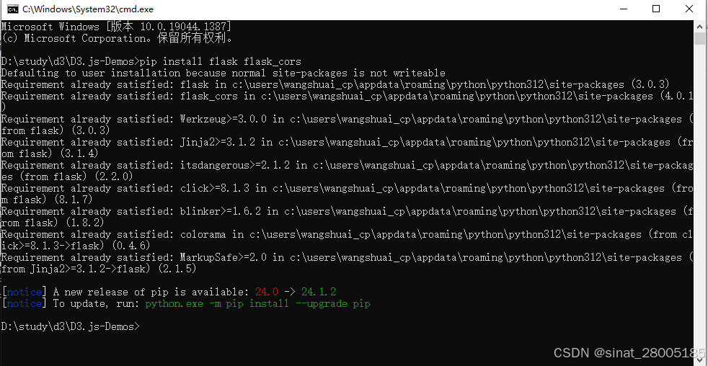Click the last D:\study\d3\D3.js-Demos> prompt line
The image size is (708, 366).
coord(71,326)
